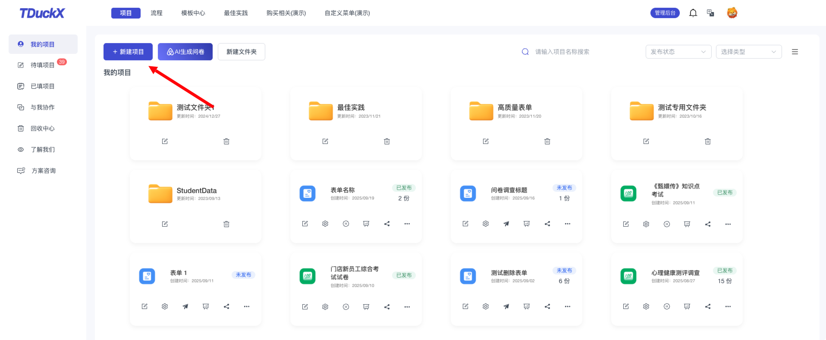Open 测试专用文件夹 folder icon
Image resolution: width=826 pixels, height=340 pixels.
coord(642,111)
